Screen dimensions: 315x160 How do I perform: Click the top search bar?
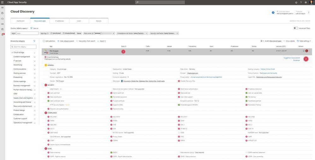click(160, 3)
